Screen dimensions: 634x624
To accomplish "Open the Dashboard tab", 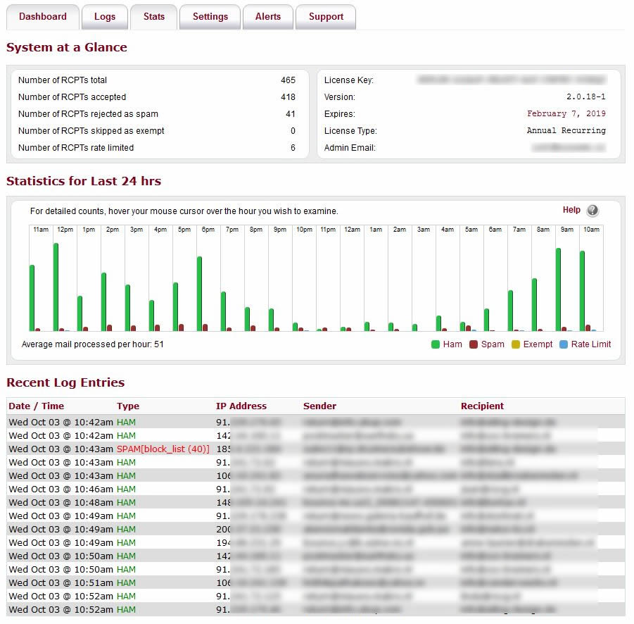I will [43, 17].
